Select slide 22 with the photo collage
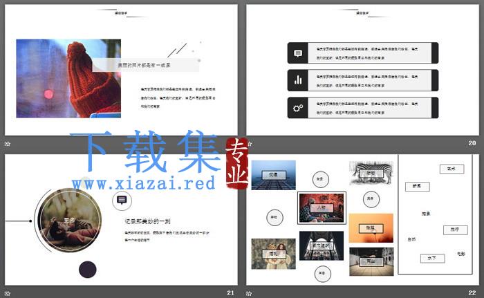The image size is (484, 298). (x=363, y=220)
